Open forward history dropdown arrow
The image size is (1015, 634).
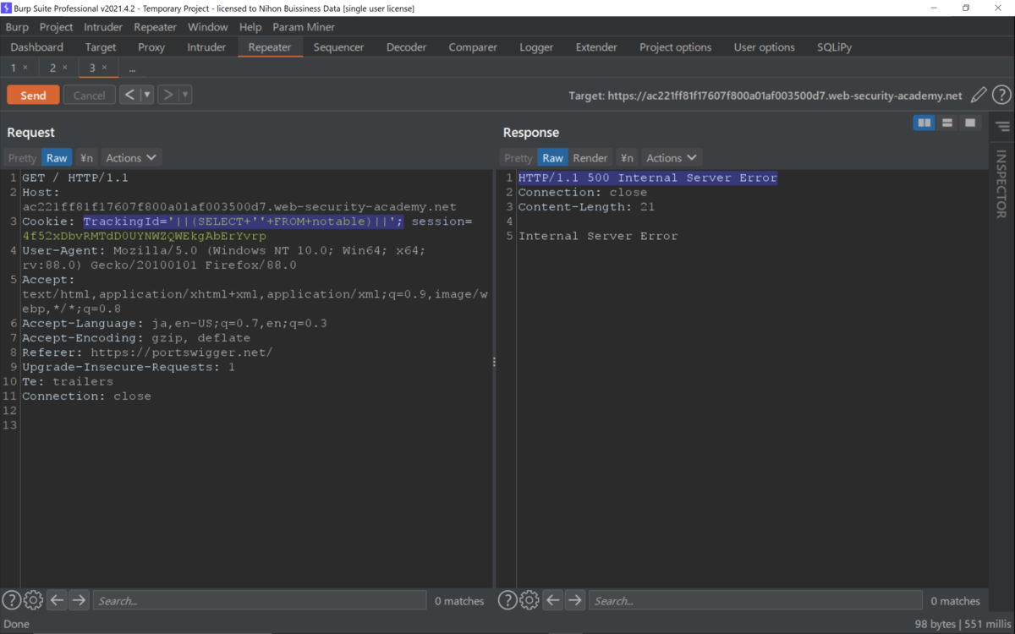[185, 95]
